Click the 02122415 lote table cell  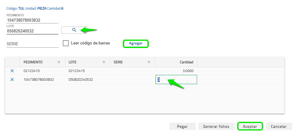77,71
